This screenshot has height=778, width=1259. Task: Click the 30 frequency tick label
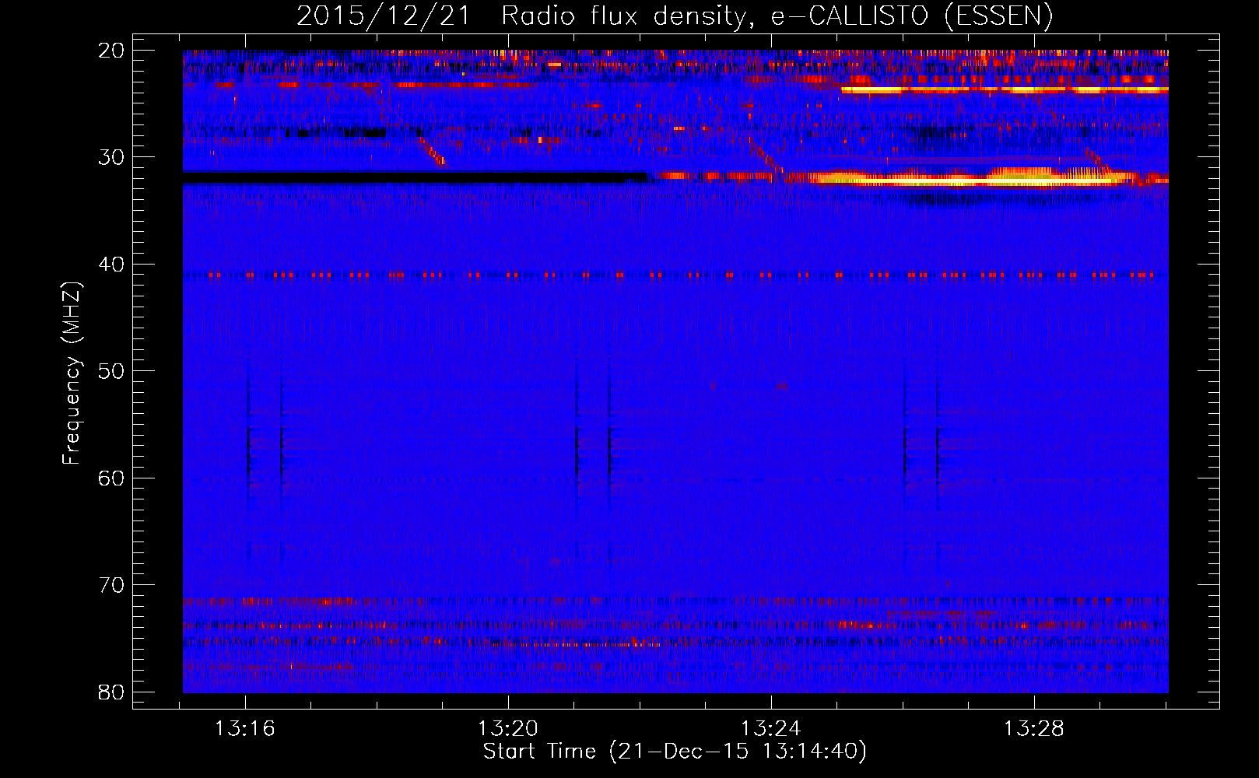pos(112,157)
